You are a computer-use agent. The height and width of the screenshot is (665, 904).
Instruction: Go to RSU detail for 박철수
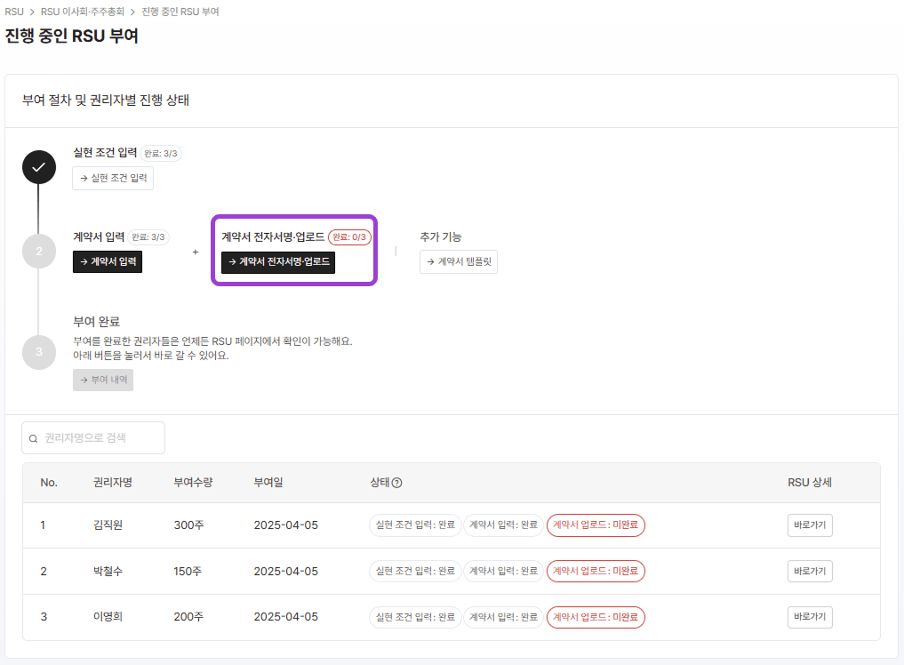coord(810,571)
